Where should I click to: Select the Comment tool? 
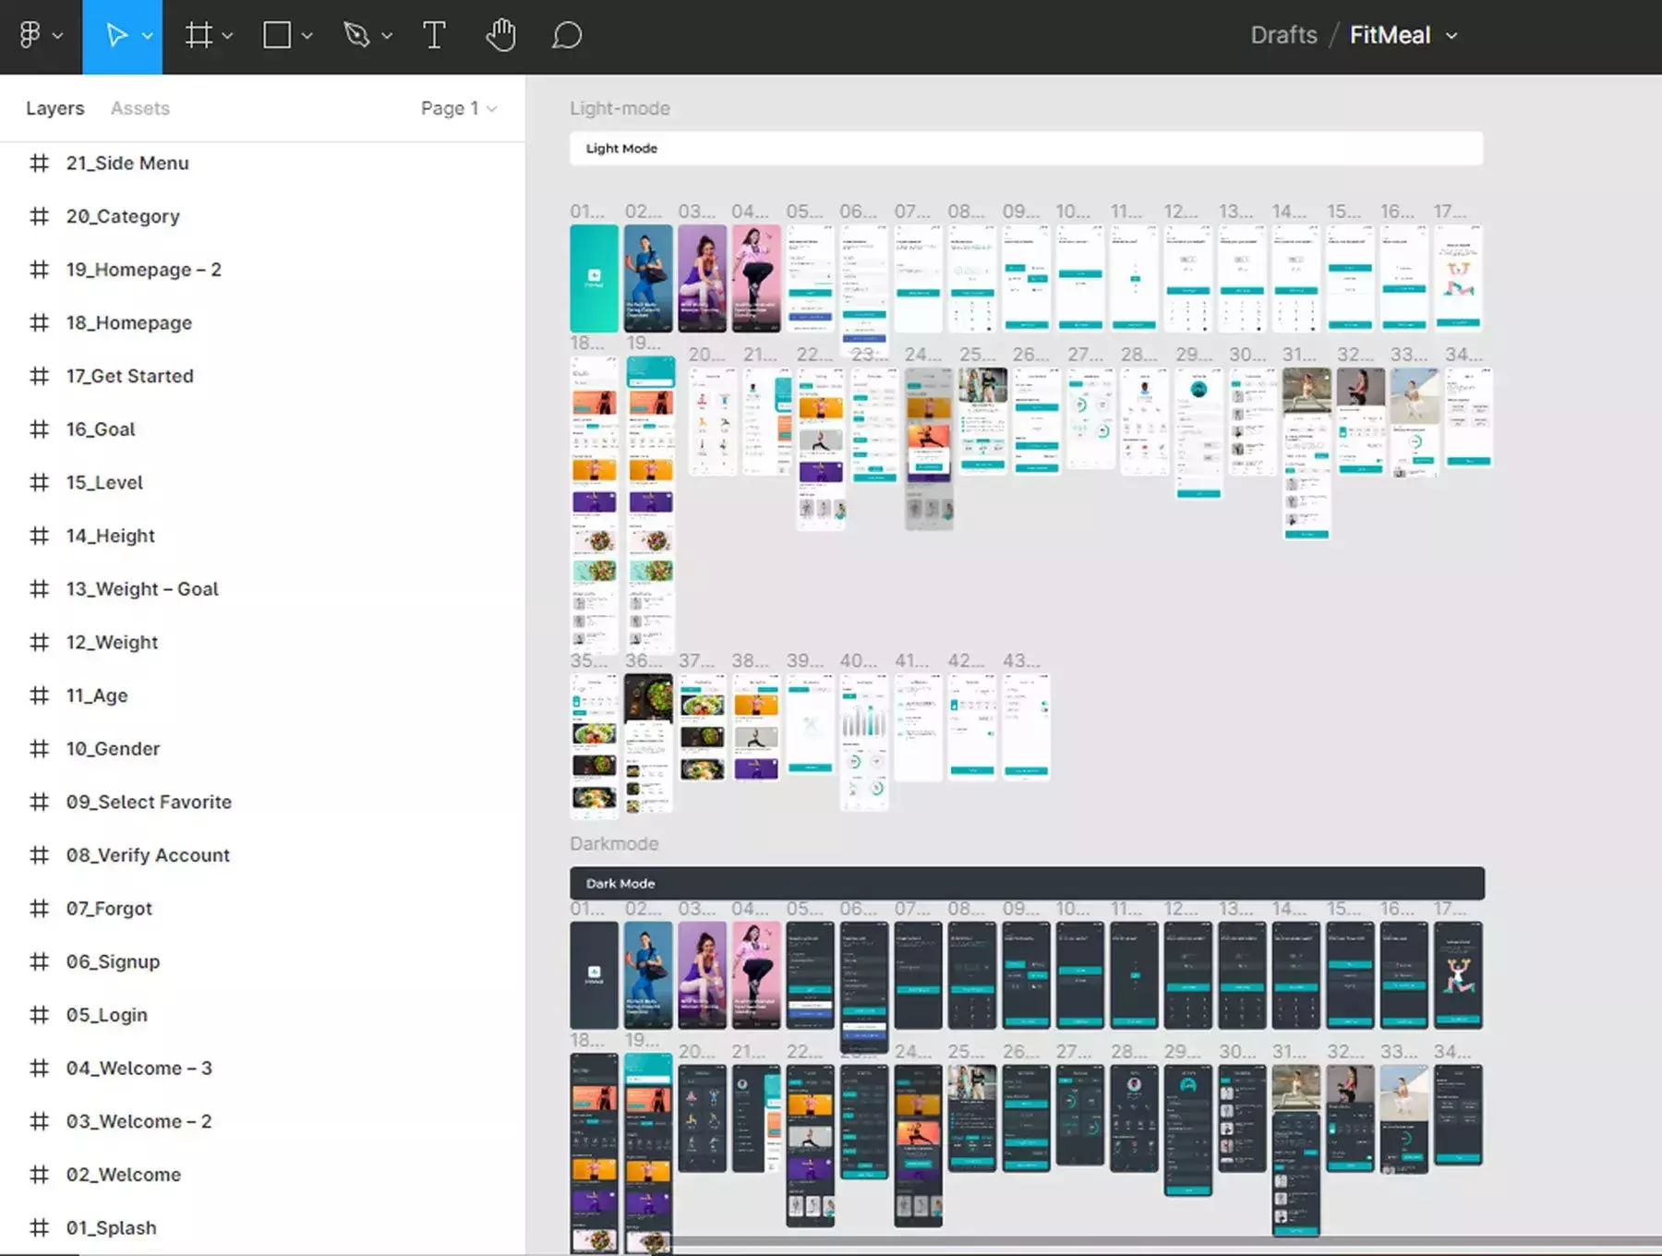(x=567, y=35)
